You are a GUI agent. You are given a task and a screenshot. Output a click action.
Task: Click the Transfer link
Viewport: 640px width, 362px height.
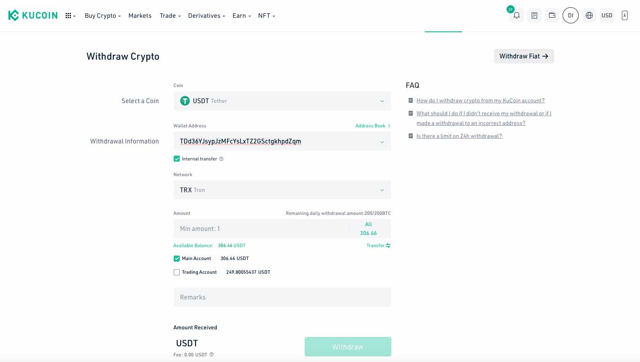coord(378,245)
